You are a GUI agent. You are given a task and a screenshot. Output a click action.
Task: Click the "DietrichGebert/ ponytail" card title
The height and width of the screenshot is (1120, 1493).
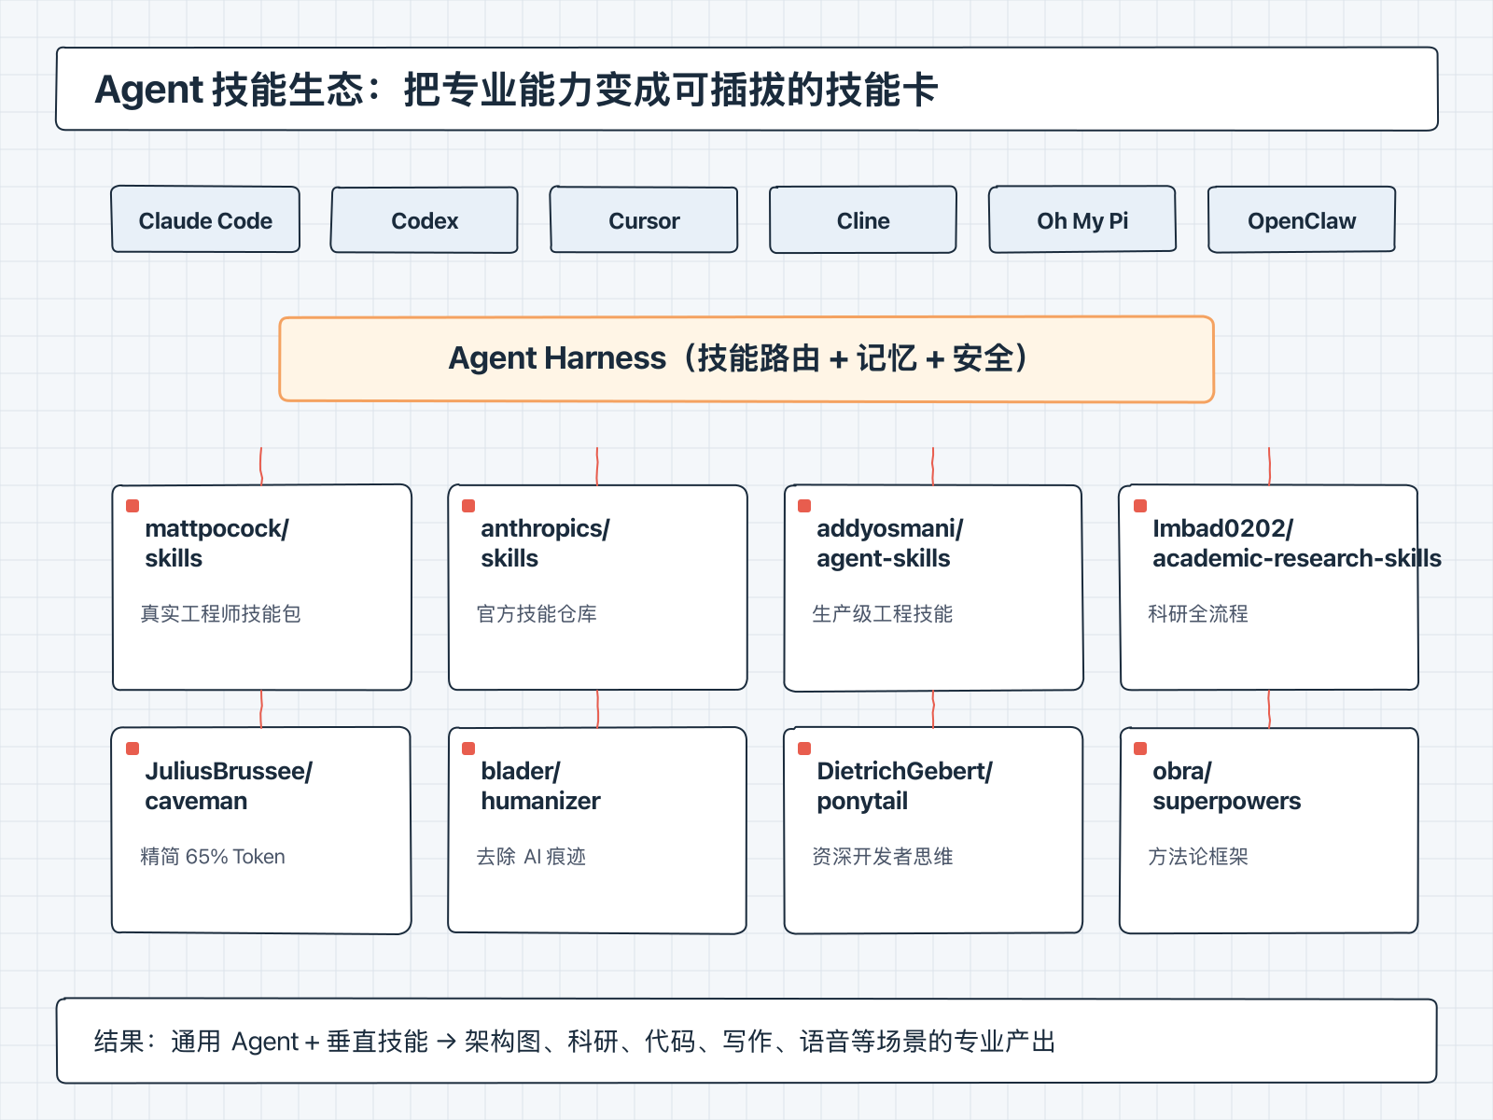coord(904,786)
